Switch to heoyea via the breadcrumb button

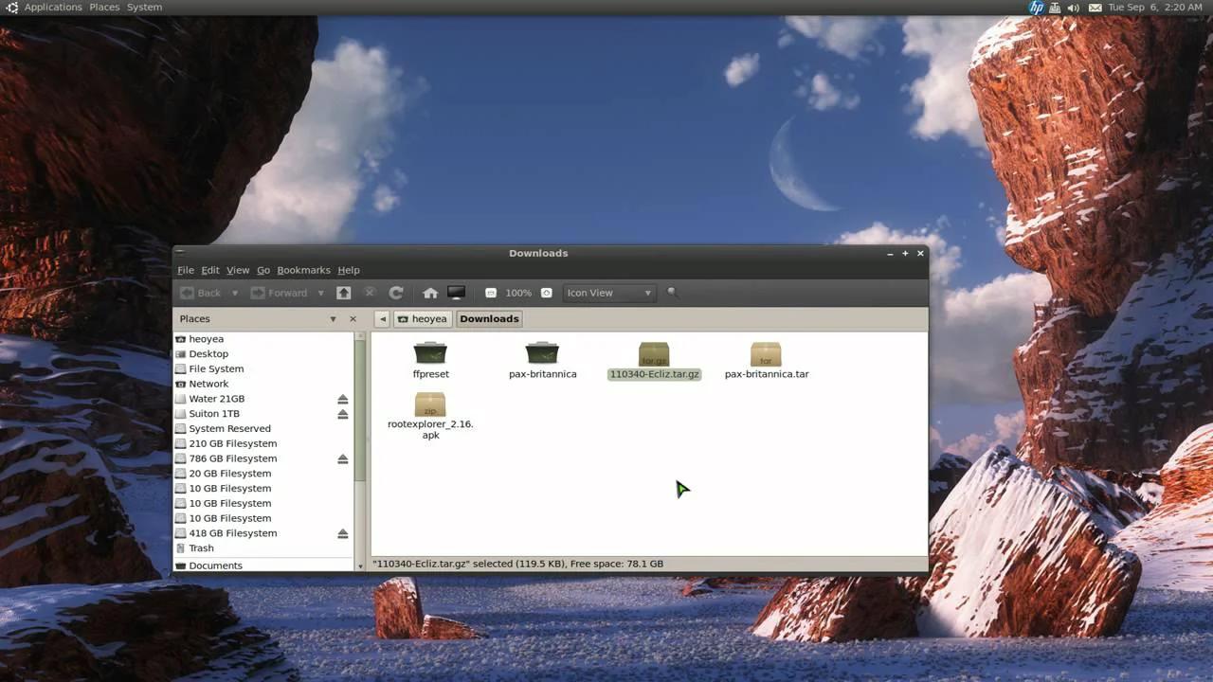click(x=423, y=318)
